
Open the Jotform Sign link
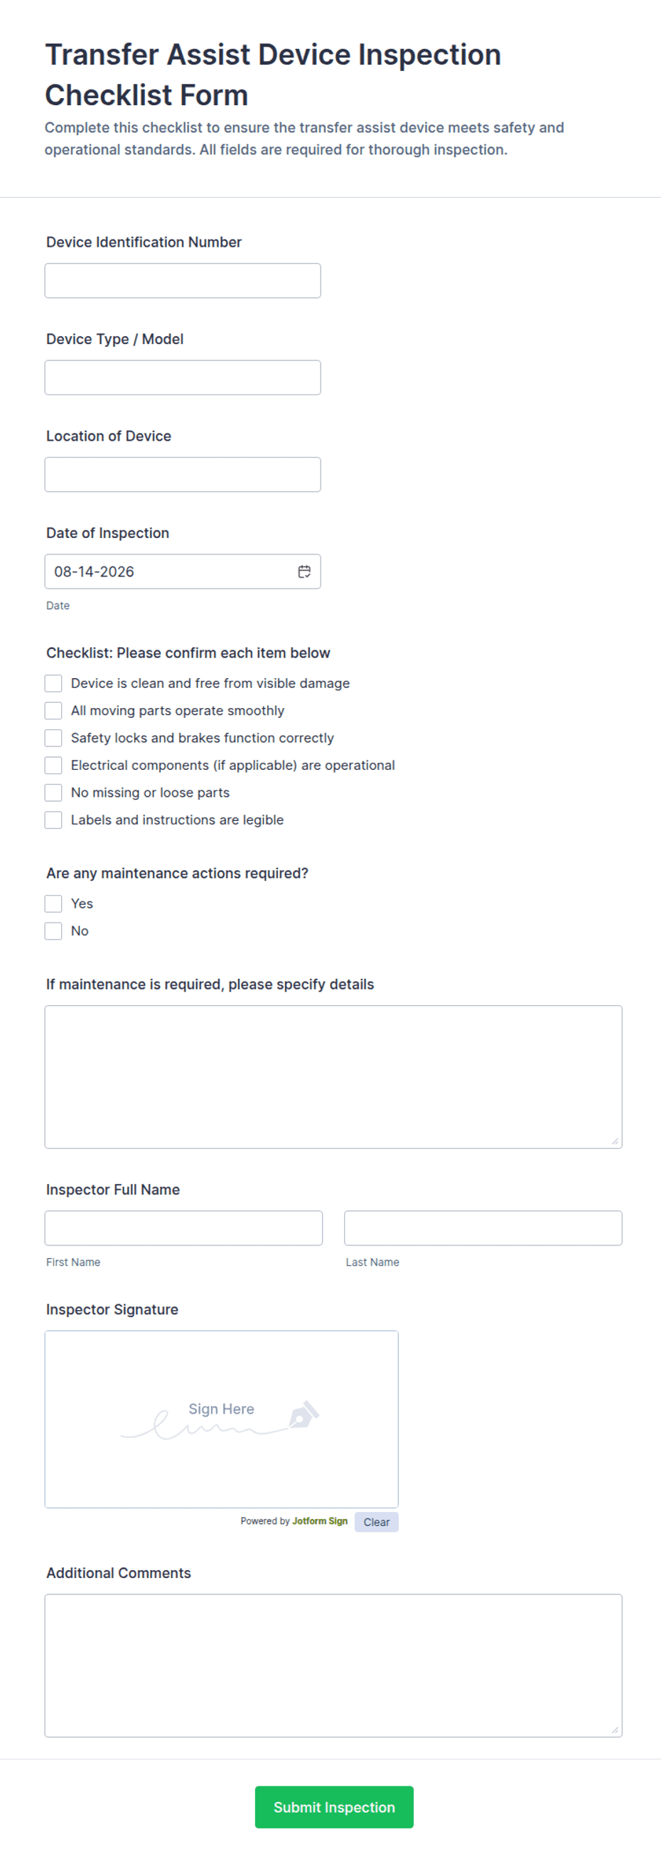tap(320, 1521)
